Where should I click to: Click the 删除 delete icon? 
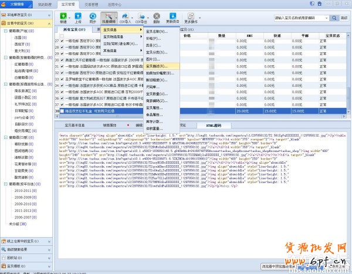(157, 16)
